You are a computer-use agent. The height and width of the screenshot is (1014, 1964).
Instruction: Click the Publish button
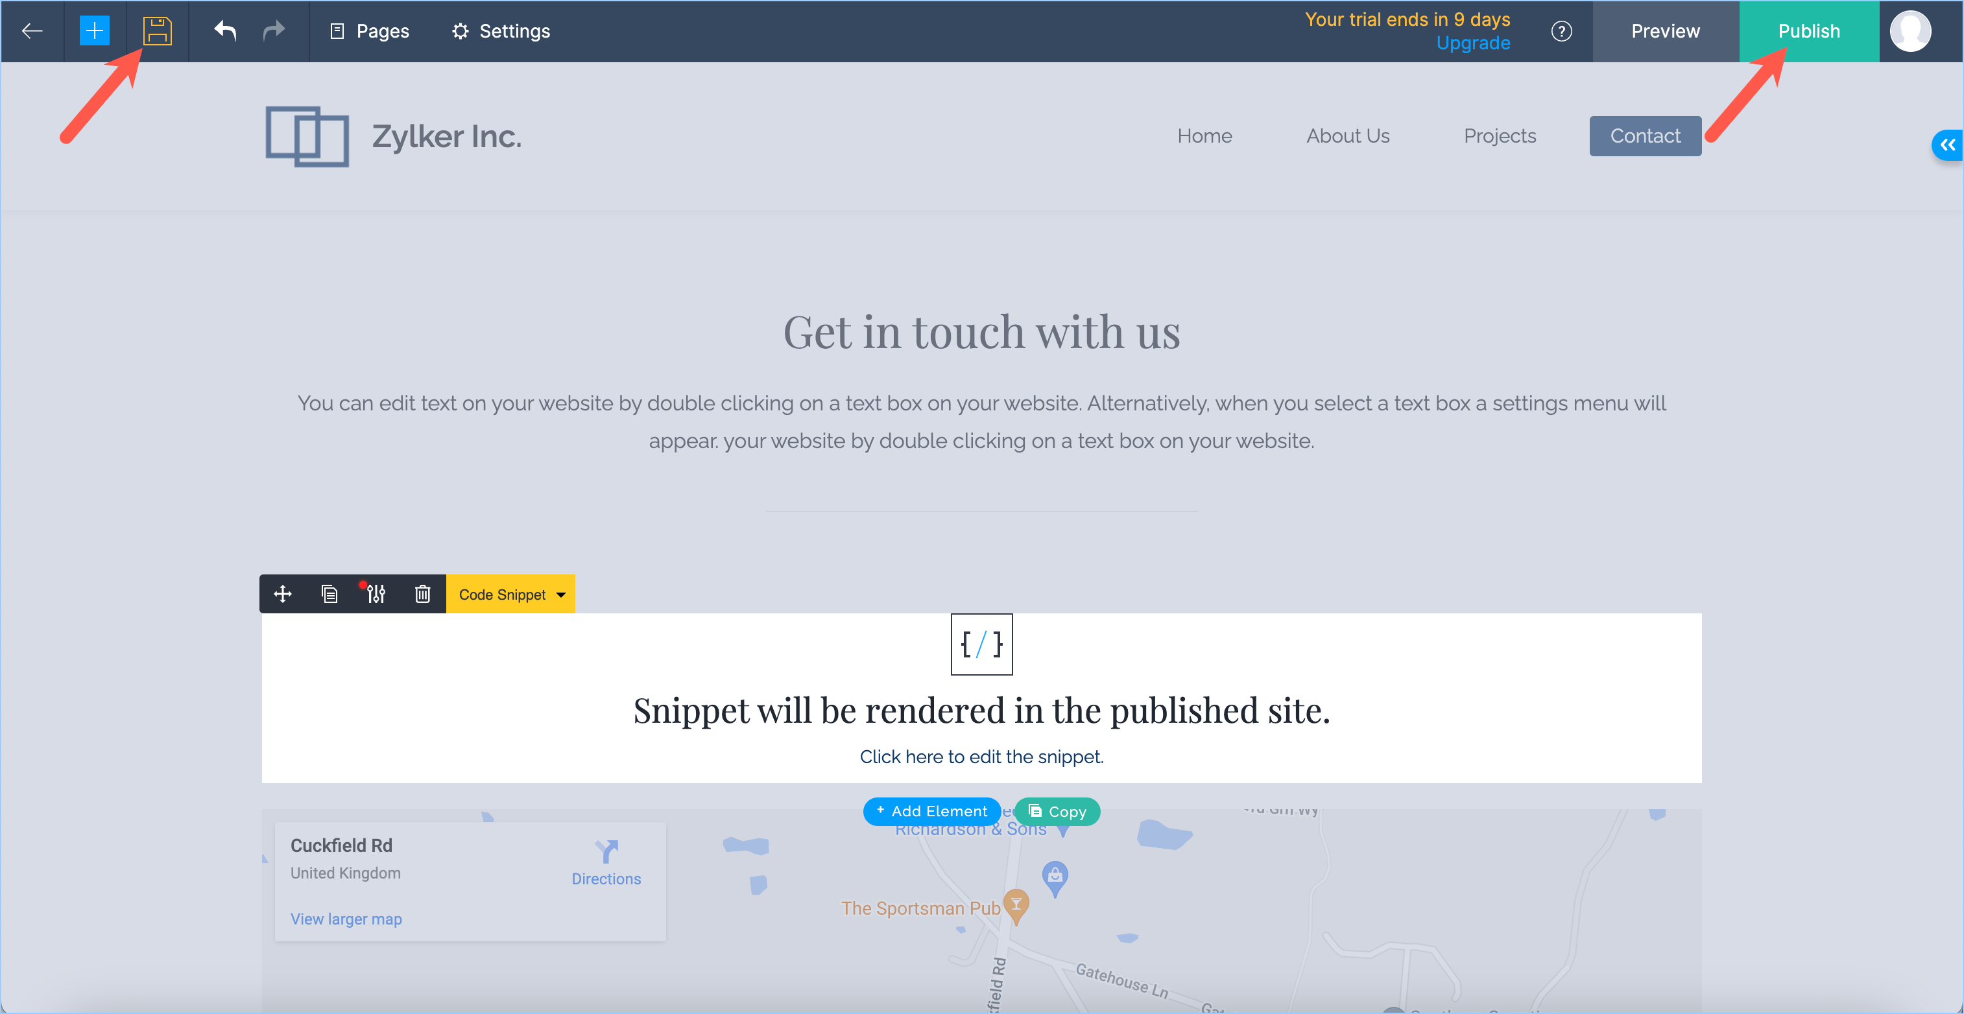click(x=1808, y=31)
